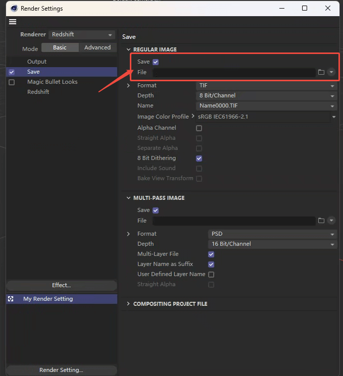Open the hamburger menu below the title bar

[13, 22]
